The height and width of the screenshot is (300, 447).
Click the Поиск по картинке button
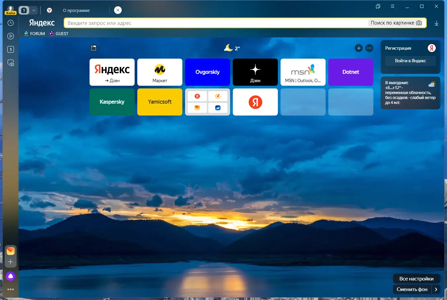click(x=396, y=23)
